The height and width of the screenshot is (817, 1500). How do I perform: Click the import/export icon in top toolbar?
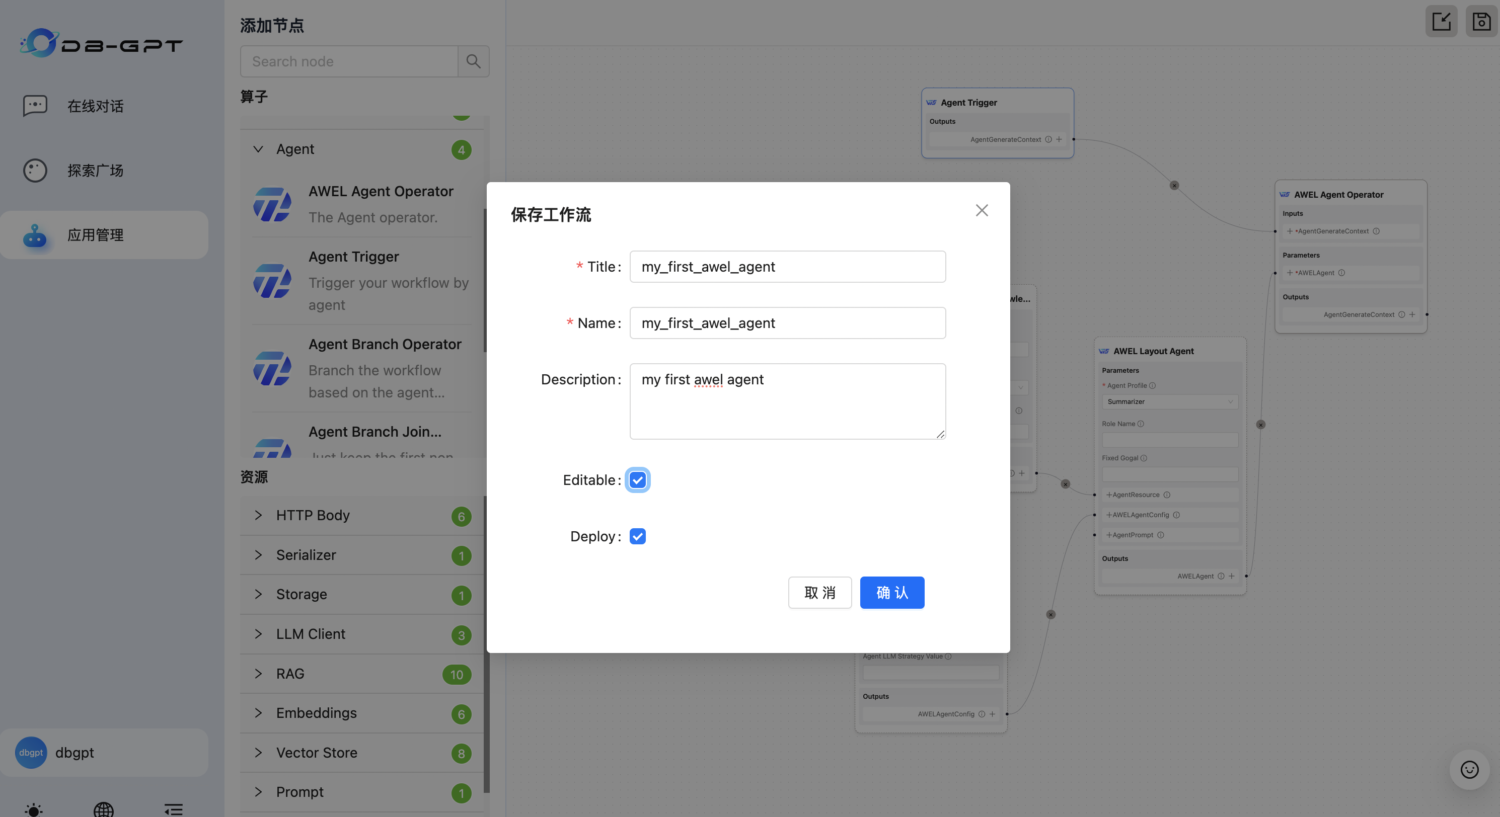[1441, 22]
